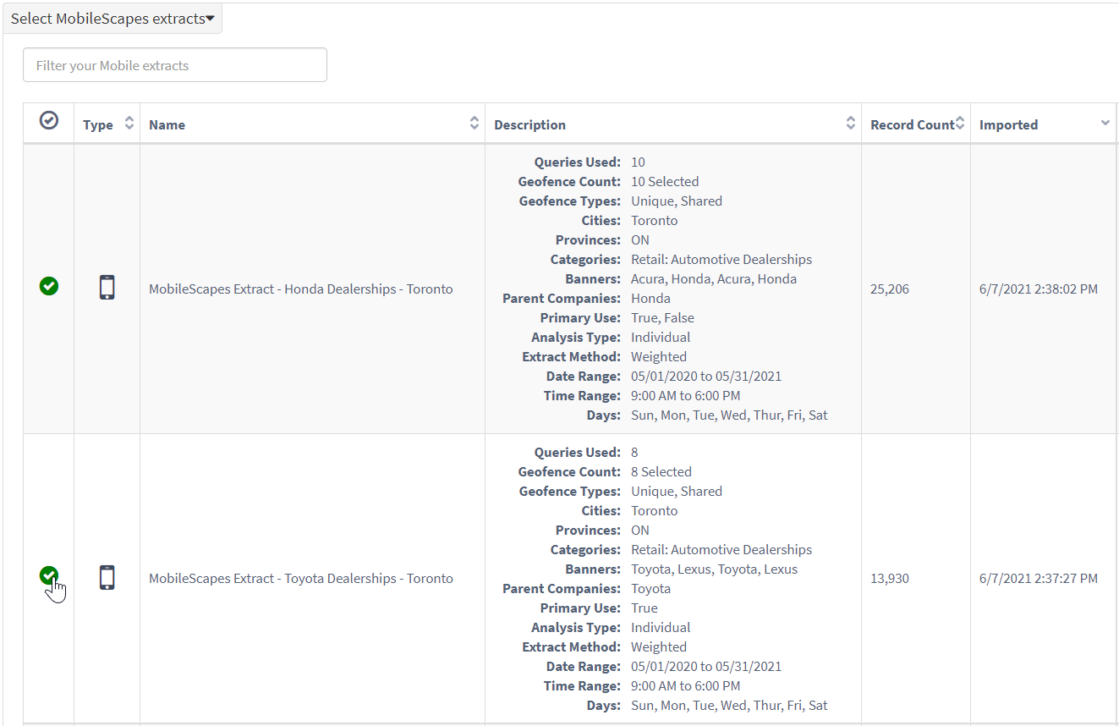Click the Name column header label
This screenshot has height=726, width=1119.
pyautogui.click(x=167, y=124)
